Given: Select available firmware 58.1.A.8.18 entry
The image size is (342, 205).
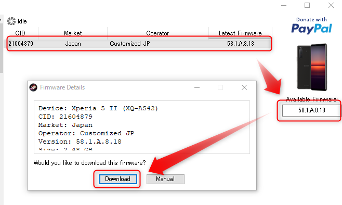Looking at the screenshot, I should click(312, 110).
